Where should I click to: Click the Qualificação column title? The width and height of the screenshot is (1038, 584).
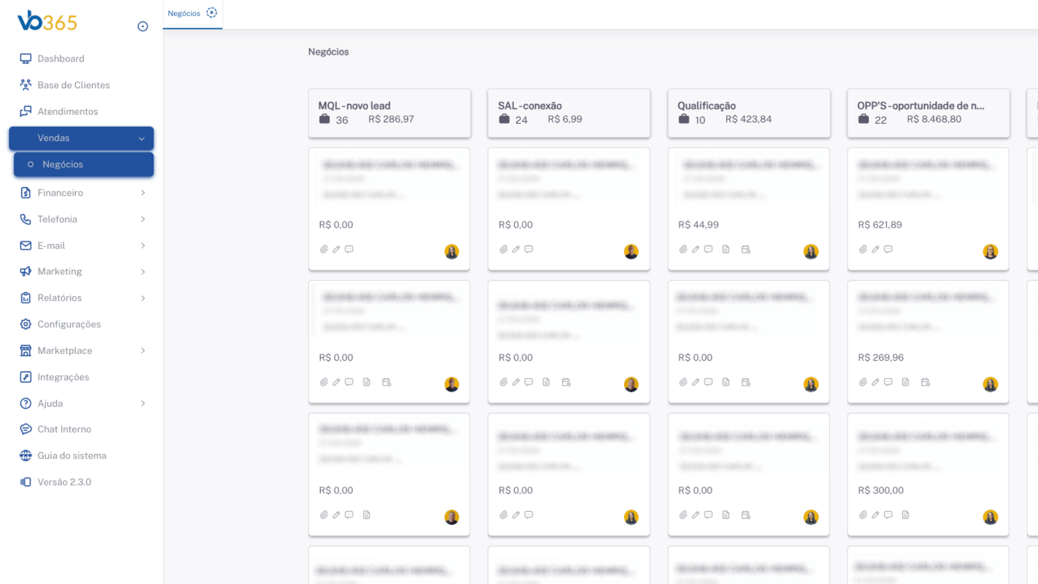click(707, 105)
